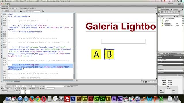Open the Site menu

[57, 1]
